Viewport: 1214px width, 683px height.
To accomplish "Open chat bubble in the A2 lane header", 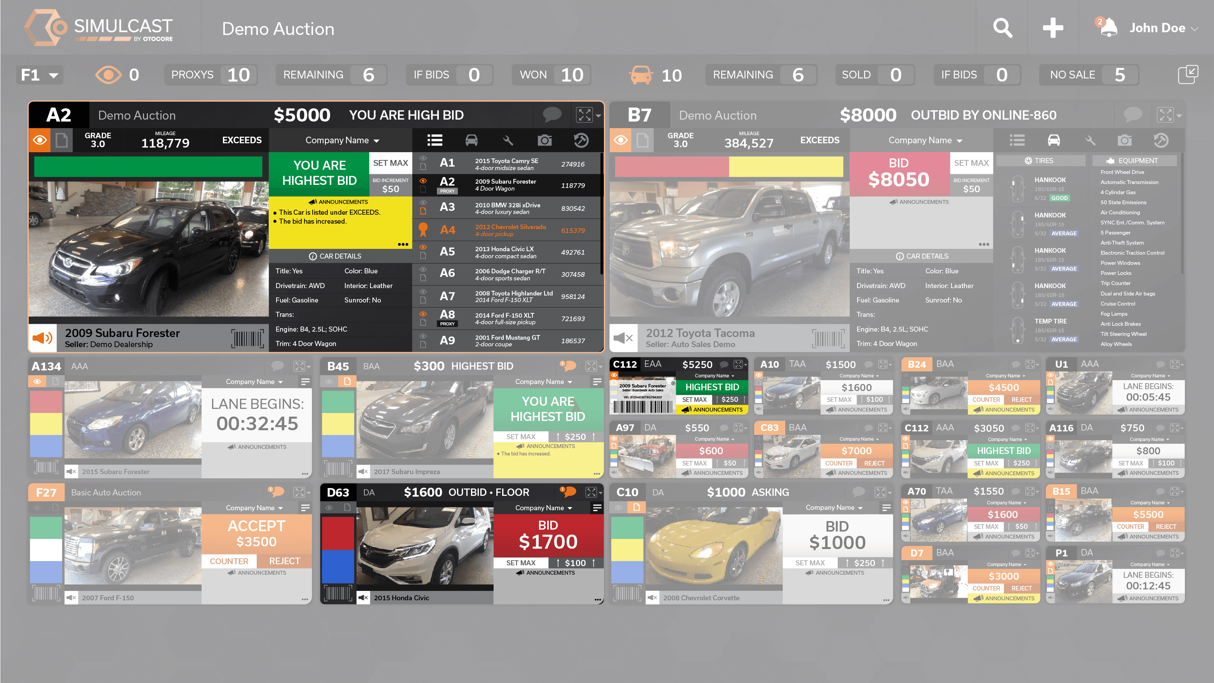I will pos(552,115).
